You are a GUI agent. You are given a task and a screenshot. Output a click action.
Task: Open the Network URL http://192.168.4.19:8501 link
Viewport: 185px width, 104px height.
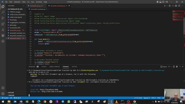pos(52,92)
